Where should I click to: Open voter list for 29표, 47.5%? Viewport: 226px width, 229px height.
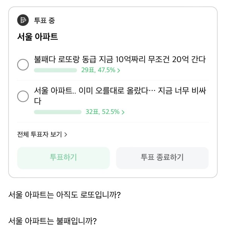point(101,70)
